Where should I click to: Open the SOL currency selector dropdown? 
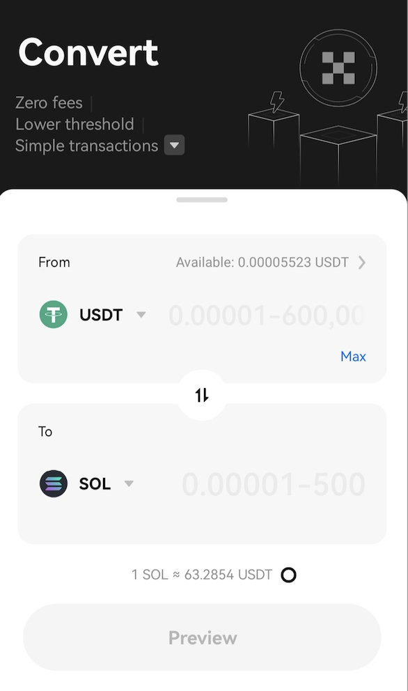point(129,483)
